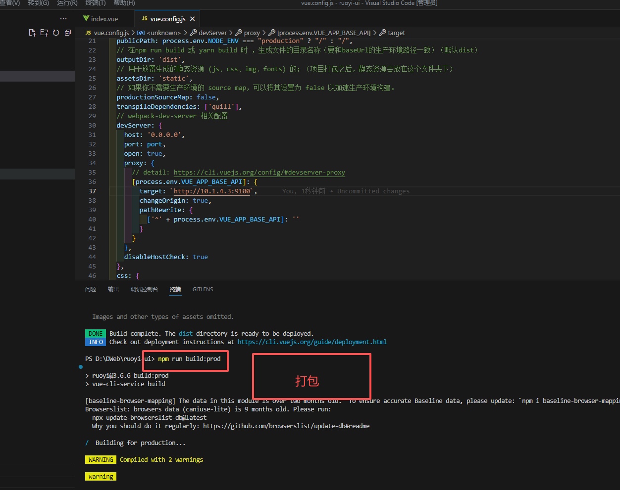The height and width of the screenshot is (490, 620).
Task: Click devServer breadcrumb segment
Action: pos(213,33)
